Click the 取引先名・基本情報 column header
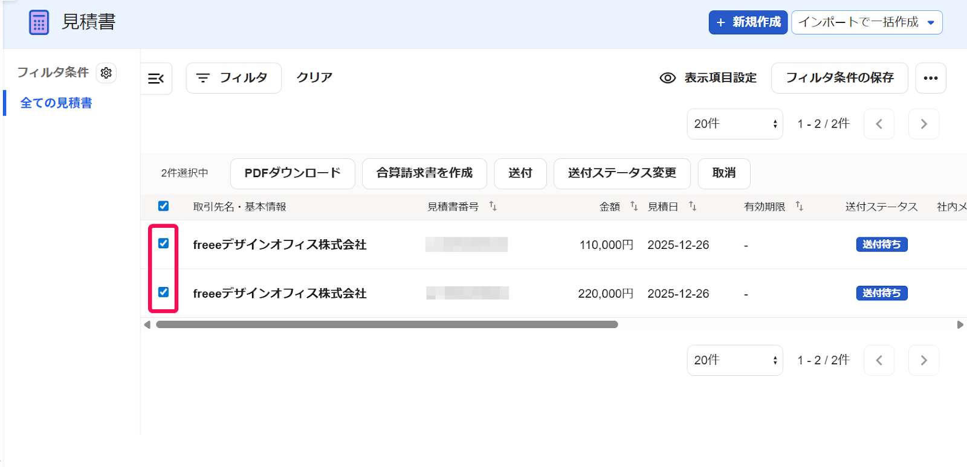The image size is (967, 467). (239, 207)
